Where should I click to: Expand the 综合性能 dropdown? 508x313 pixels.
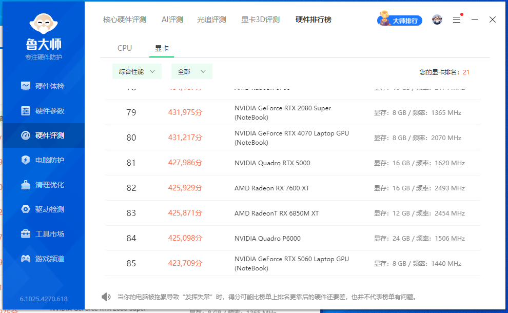(136, 72)
